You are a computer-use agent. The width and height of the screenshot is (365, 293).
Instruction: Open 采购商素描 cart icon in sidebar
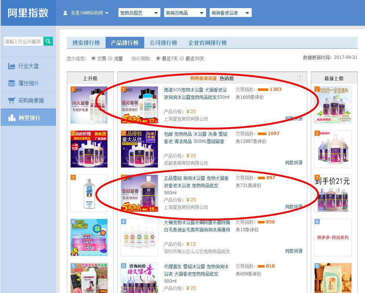12,100
